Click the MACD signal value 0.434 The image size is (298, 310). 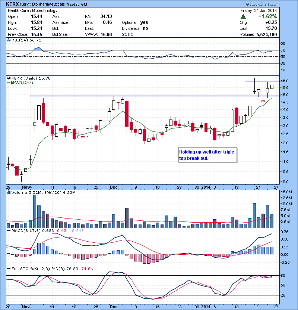tap(63, 230)
